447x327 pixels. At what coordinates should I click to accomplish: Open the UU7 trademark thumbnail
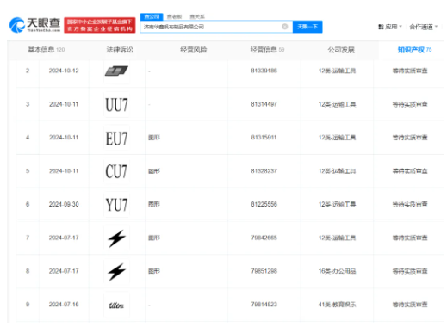[116, 104]
